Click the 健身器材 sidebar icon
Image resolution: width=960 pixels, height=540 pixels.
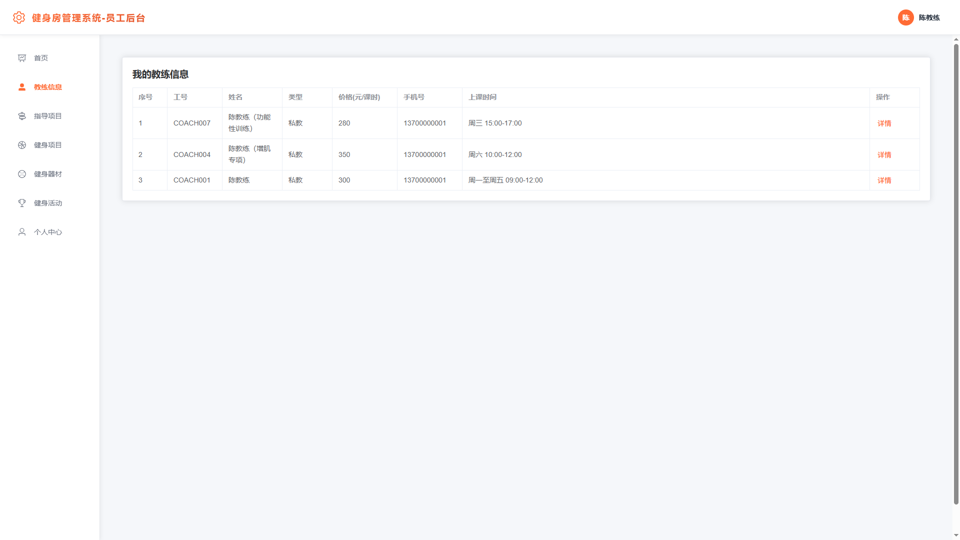[22, 174]
